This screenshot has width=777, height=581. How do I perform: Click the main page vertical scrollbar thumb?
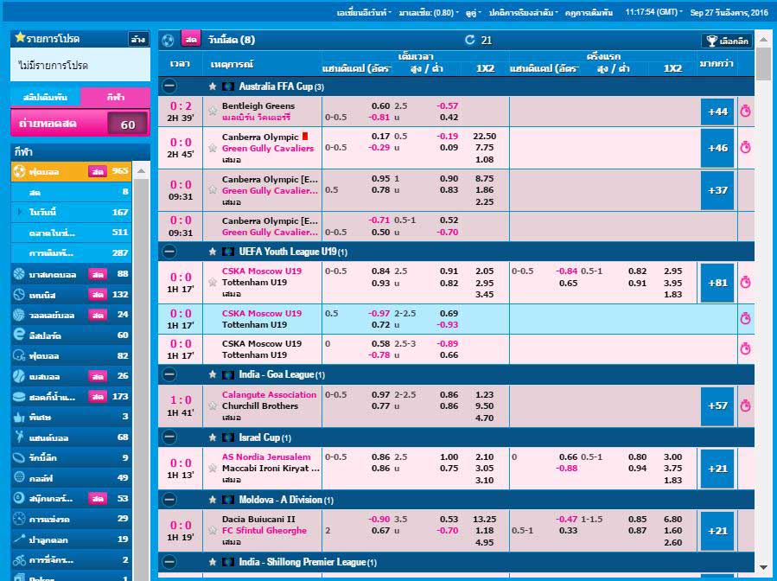tap(765, 63)
